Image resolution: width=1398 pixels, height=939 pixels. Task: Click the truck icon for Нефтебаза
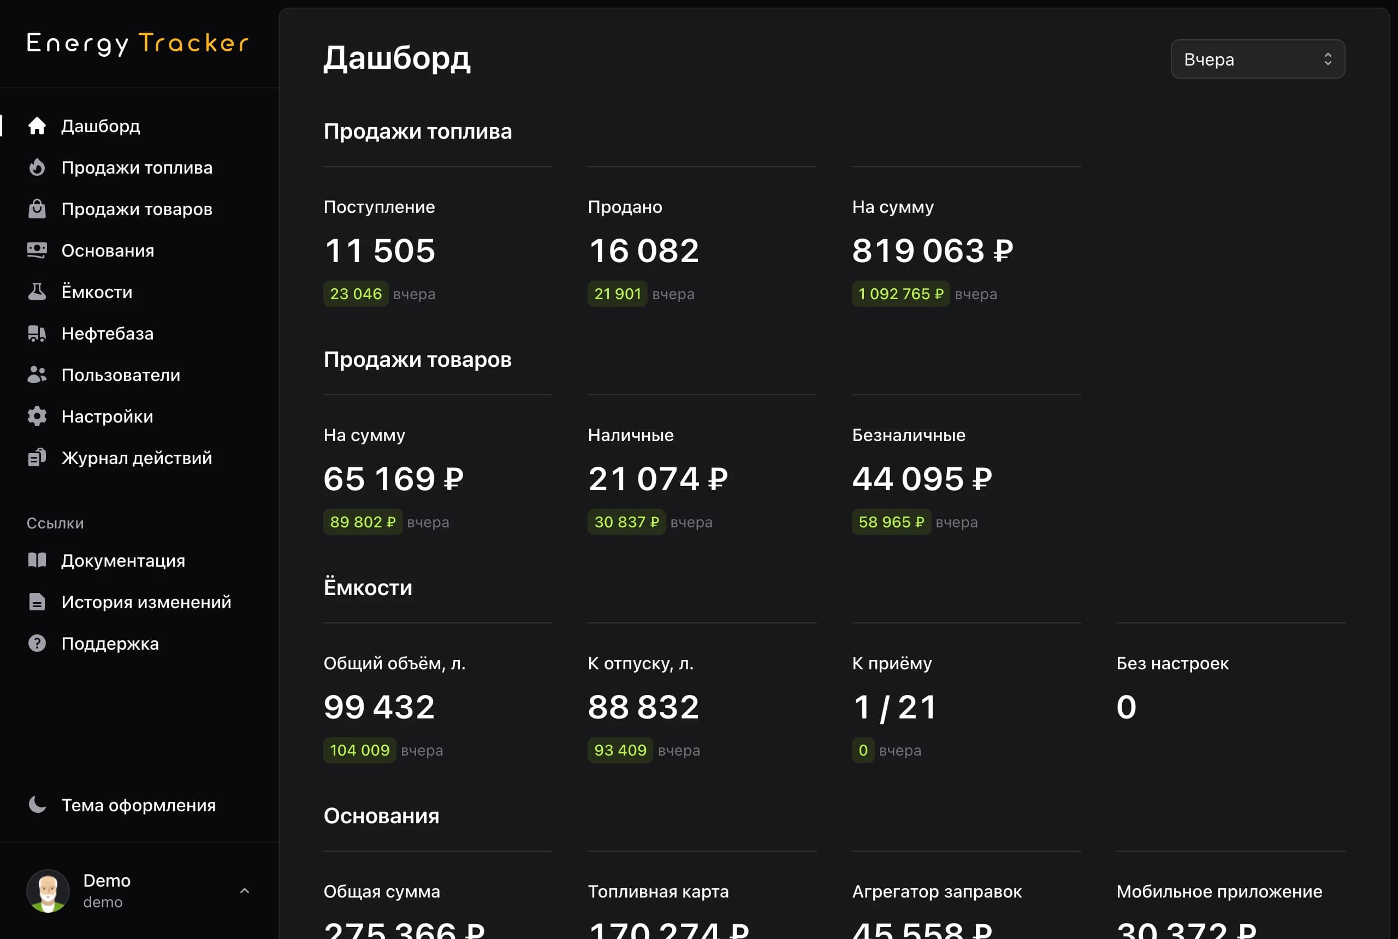click(37, 334)
